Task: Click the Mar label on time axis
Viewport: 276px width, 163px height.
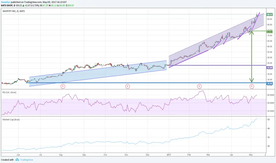Action: pos(208,155)
